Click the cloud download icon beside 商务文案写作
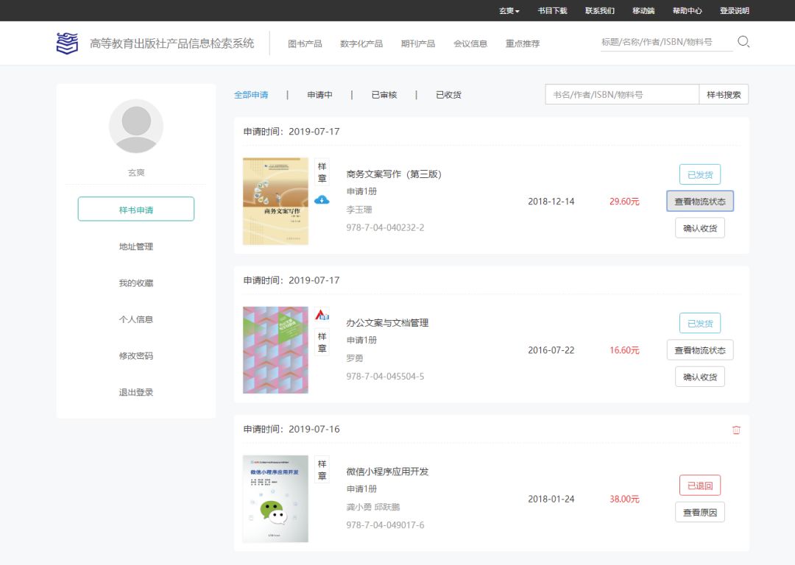Screen dimensions: 795x565 (322, 200)
